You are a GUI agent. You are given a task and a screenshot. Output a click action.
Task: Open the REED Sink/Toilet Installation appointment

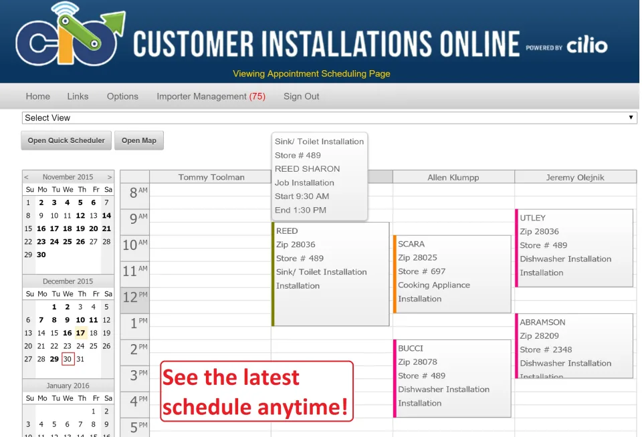pos(331,274)
